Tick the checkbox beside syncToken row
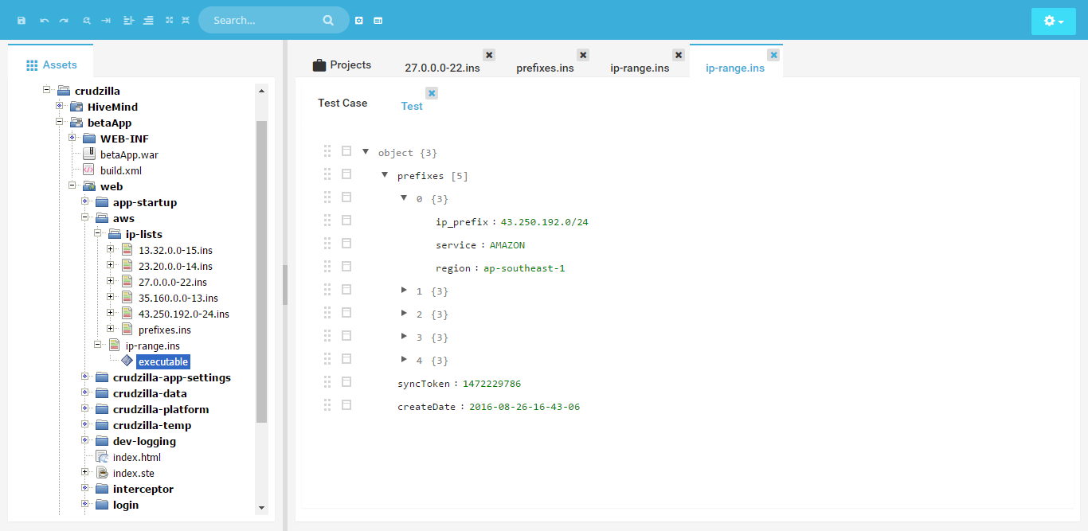Image resolution: width=1088 pixels, height=531 pixels. pos(346,382)
